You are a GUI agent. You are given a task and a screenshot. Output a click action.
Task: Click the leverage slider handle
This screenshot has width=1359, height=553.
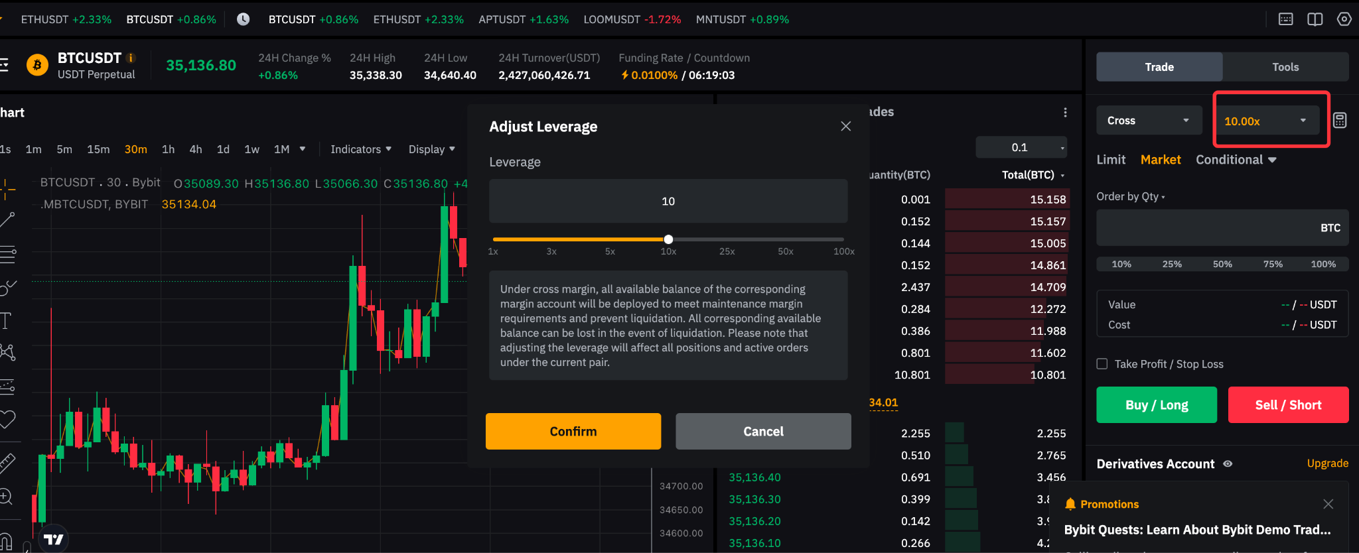(x=668, y=239)
